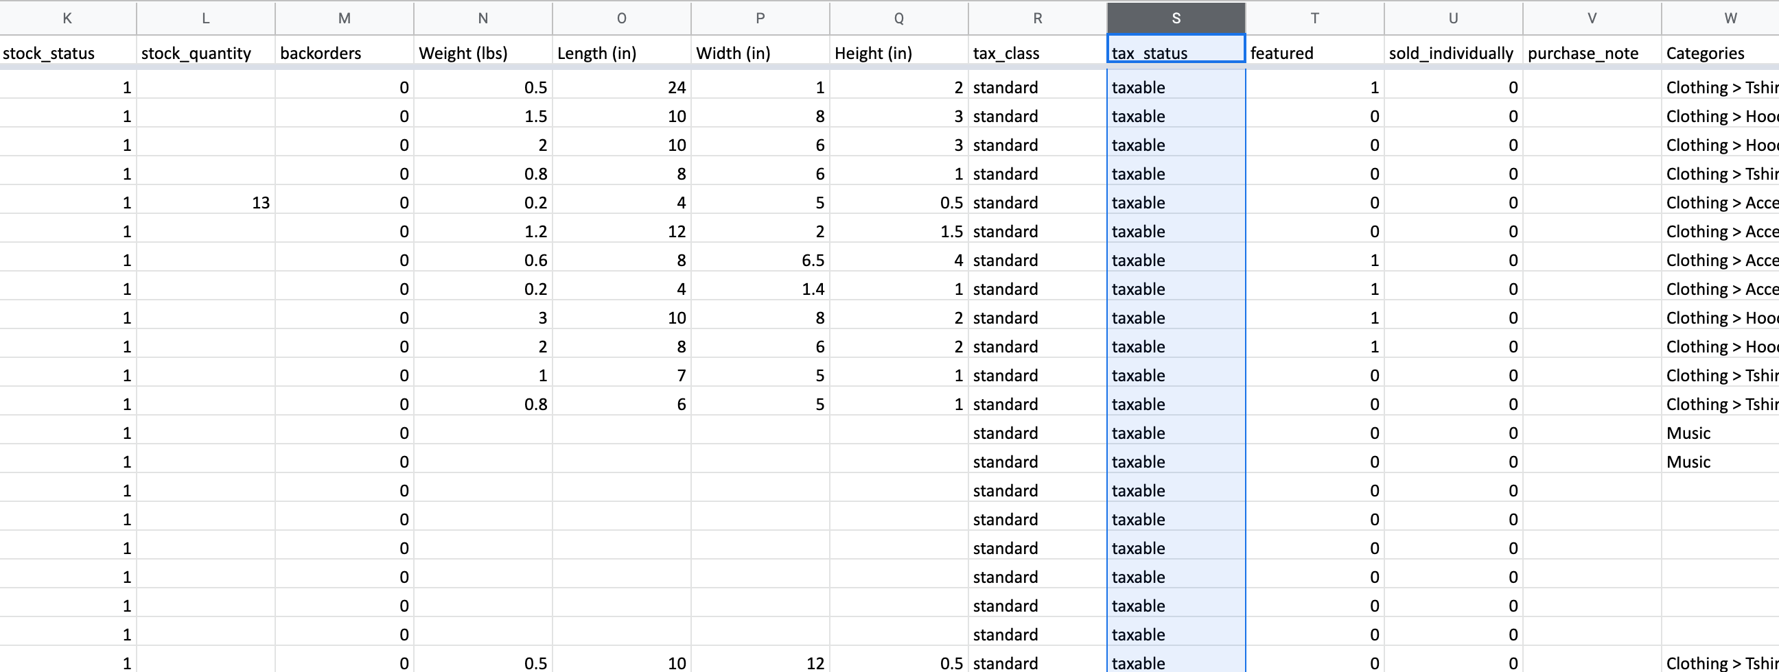
Task: Select the stock_quantity header cell
Action: pos(206,53)
